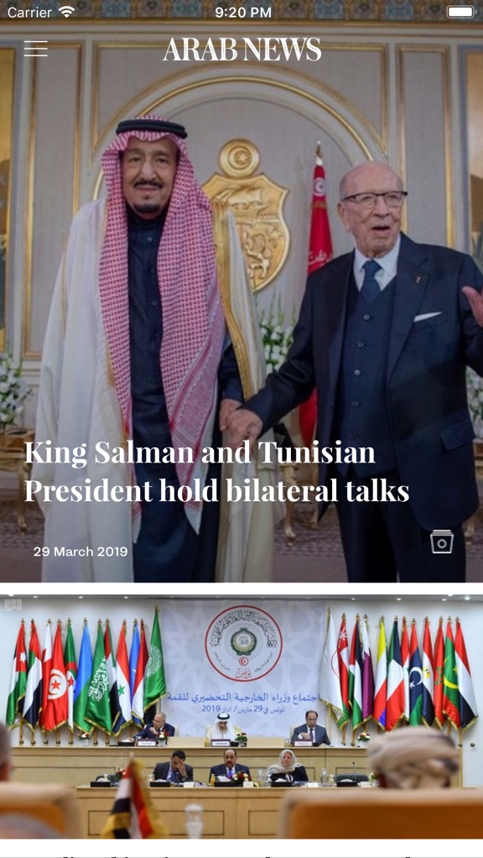Image resolution: width=483 pixels, height=858 pixels.
Task: Click the ARAB NEWS logo
Action: tap(242, 49)
